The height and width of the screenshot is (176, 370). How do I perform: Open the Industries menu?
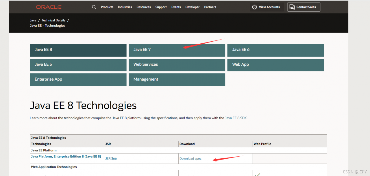(x=125, y=7)
